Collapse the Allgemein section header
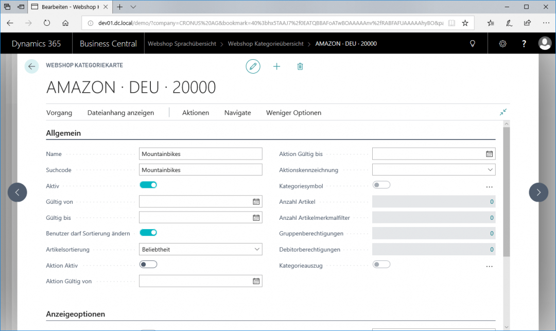 tap(63, 133)
